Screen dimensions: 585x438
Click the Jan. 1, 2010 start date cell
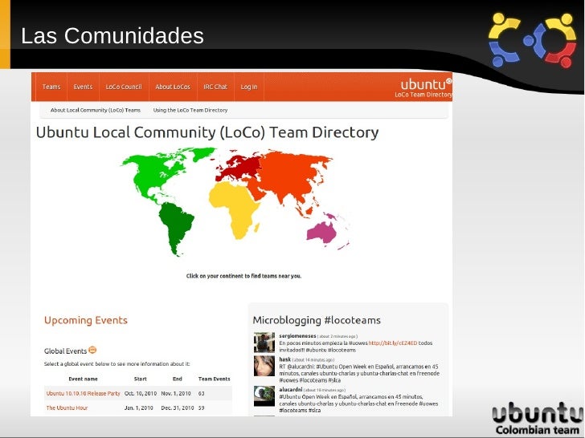(138, 408)
